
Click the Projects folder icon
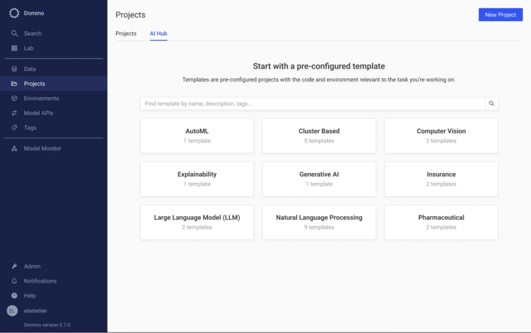pyautogui.click(x=14, y=83)
